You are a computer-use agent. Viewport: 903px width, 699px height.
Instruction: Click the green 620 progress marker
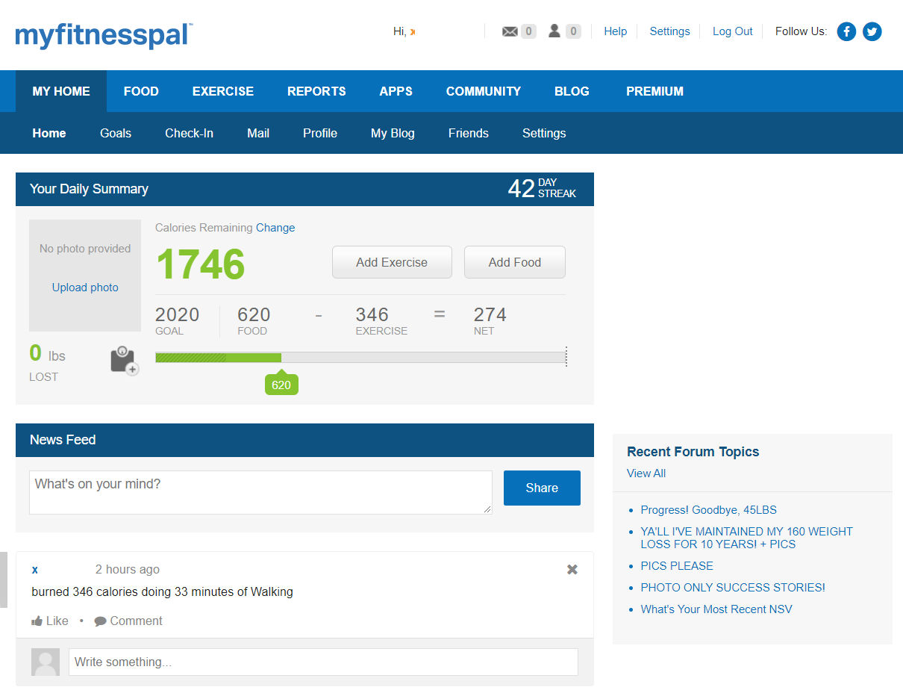pos(281,384)
